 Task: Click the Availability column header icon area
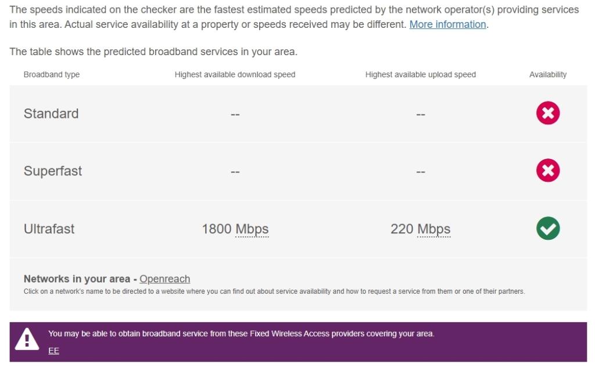click(x=548, y=74)
